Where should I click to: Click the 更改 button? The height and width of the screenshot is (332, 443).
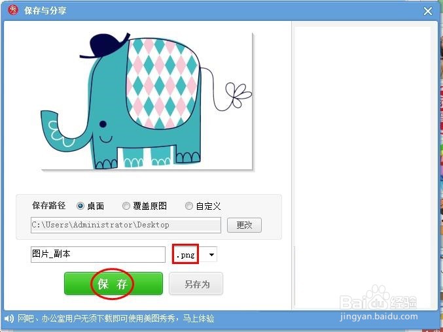click(244, 225)
